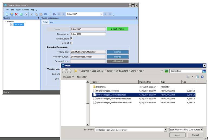
Task: Click Back arrow in Open dialog
Action: pos(64,71)
